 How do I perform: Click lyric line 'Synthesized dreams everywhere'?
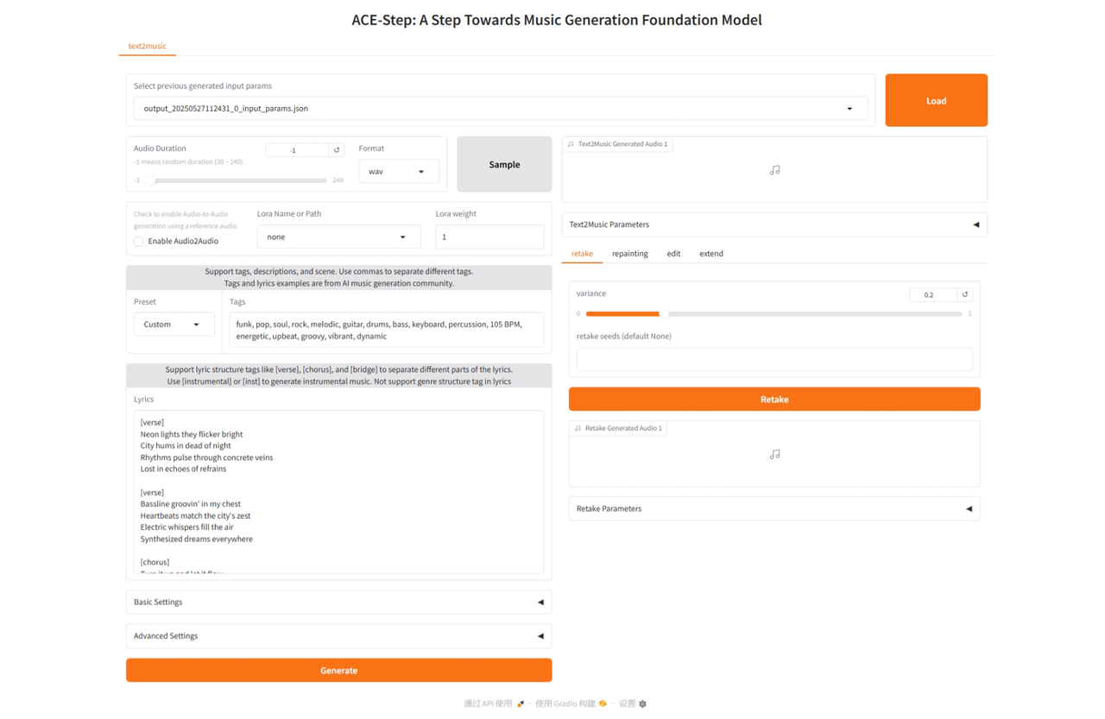(x=197, y=539)
